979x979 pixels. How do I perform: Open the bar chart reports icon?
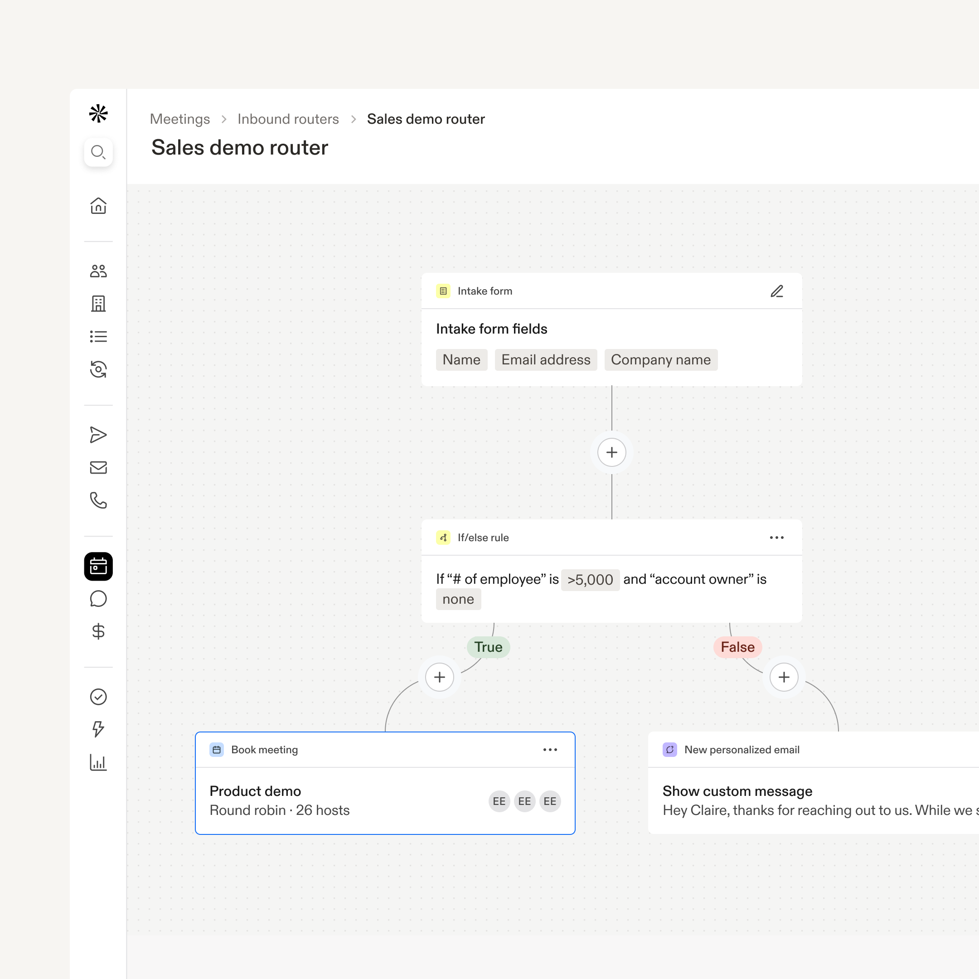pyautogui.click(x=98, y=762)
